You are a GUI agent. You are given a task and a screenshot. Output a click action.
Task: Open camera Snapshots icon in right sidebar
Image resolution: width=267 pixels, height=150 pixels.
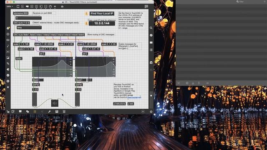click(151, 62)
